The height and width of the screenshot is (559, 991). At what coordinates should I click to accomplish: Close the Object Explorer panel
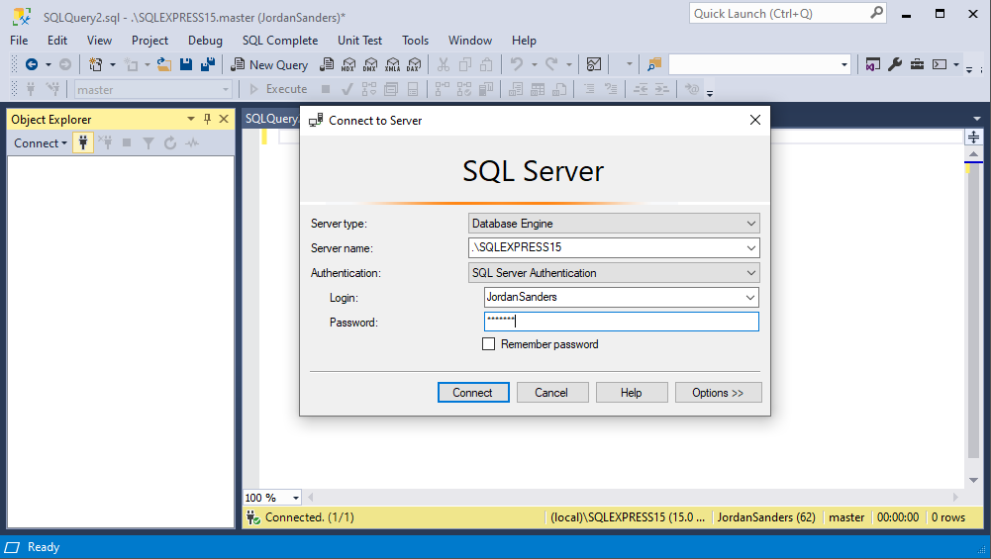coord(224,119)
